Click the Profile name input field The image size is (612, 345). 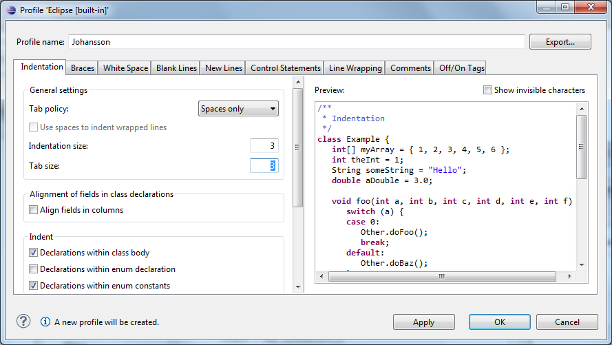point(297,42)
